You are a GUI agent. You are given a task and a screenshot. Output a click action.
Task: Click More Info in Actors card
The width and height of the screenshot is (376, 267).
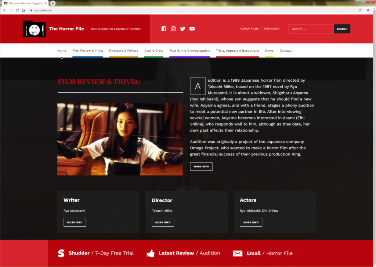point(251,222)
